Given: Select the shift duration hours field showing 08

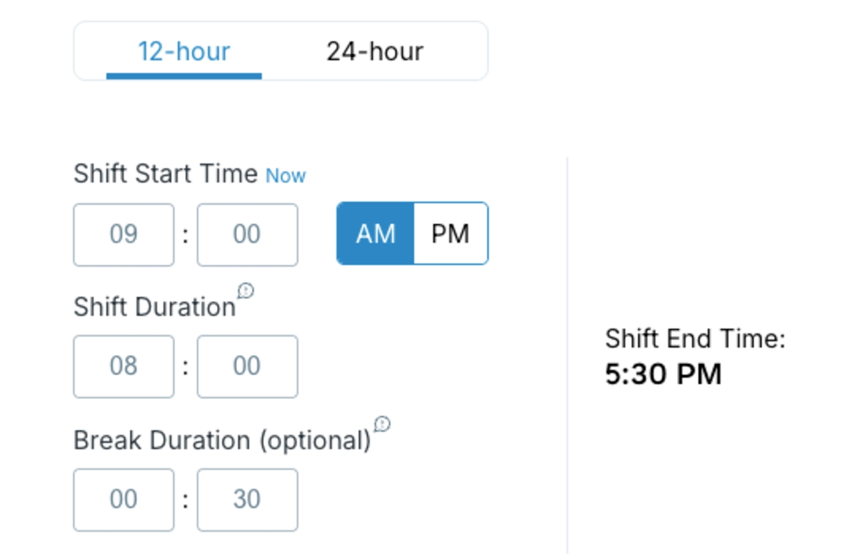Looking at the screenshot, I should (x=124, y=366).
